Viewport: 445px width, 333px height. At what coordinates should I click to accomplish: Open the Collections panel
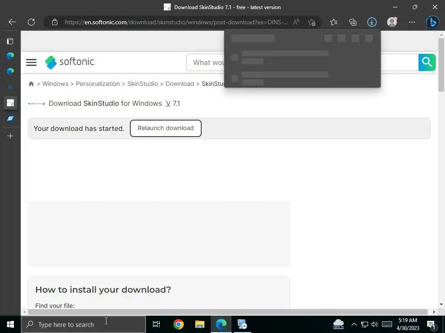[353, 22]
